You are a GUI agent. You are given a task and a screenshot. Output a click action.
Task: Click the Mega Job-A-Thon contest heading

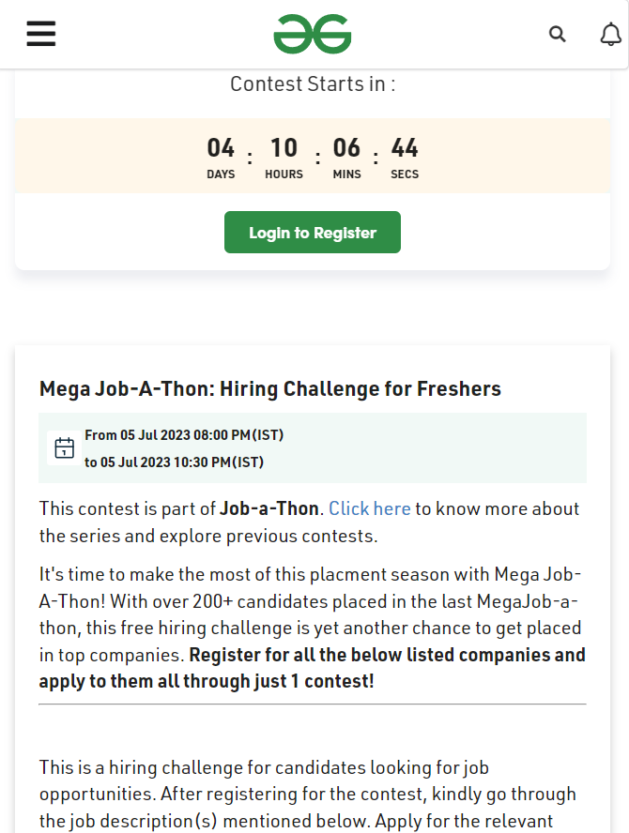point(270,389)
